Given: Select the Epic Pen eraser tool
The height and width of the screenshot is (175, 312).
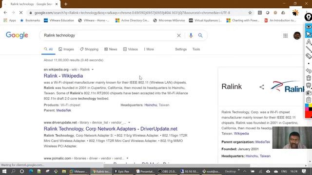Looking at the screenshot, I should coord(309,56).
